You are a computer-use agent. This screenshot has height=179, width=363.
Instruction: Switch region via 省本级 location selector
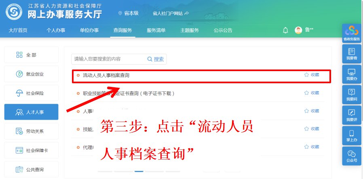129,13
